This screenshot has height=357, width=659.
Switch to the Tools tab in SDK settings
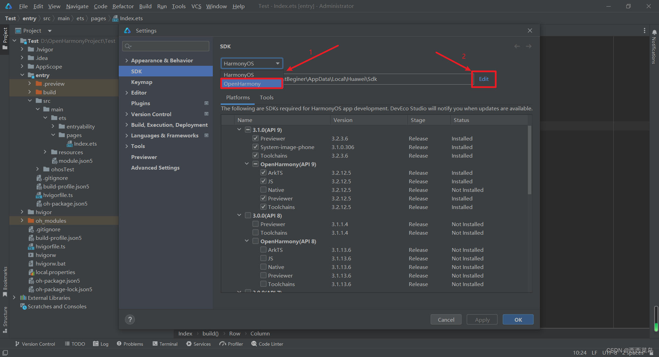click(x=267, y=98)
